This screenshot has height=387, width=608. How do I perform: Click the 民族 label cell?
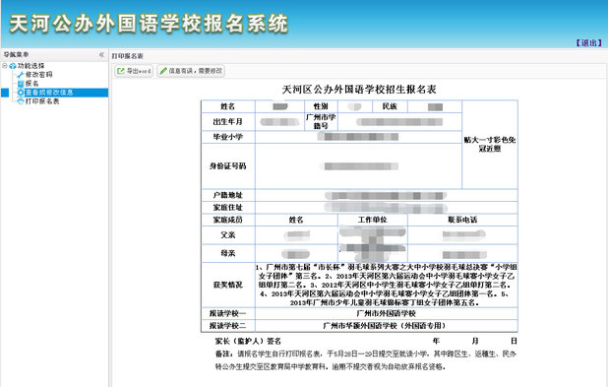(x=390, y=106)
